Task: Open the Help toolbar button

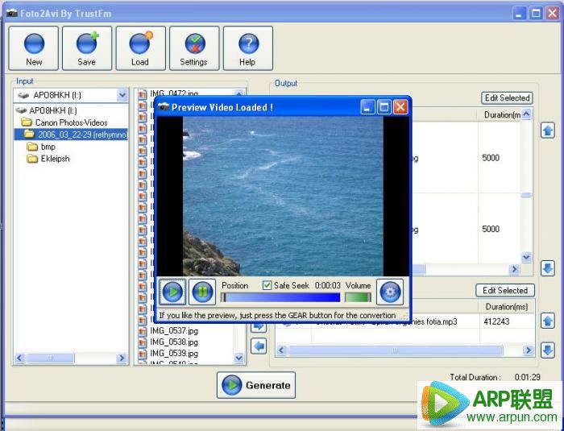Action: pos(248,48)
